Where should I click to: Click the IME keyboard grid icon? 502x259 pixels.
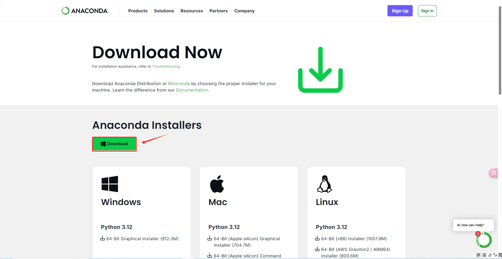pyautogui.click(x=478, y=255)
